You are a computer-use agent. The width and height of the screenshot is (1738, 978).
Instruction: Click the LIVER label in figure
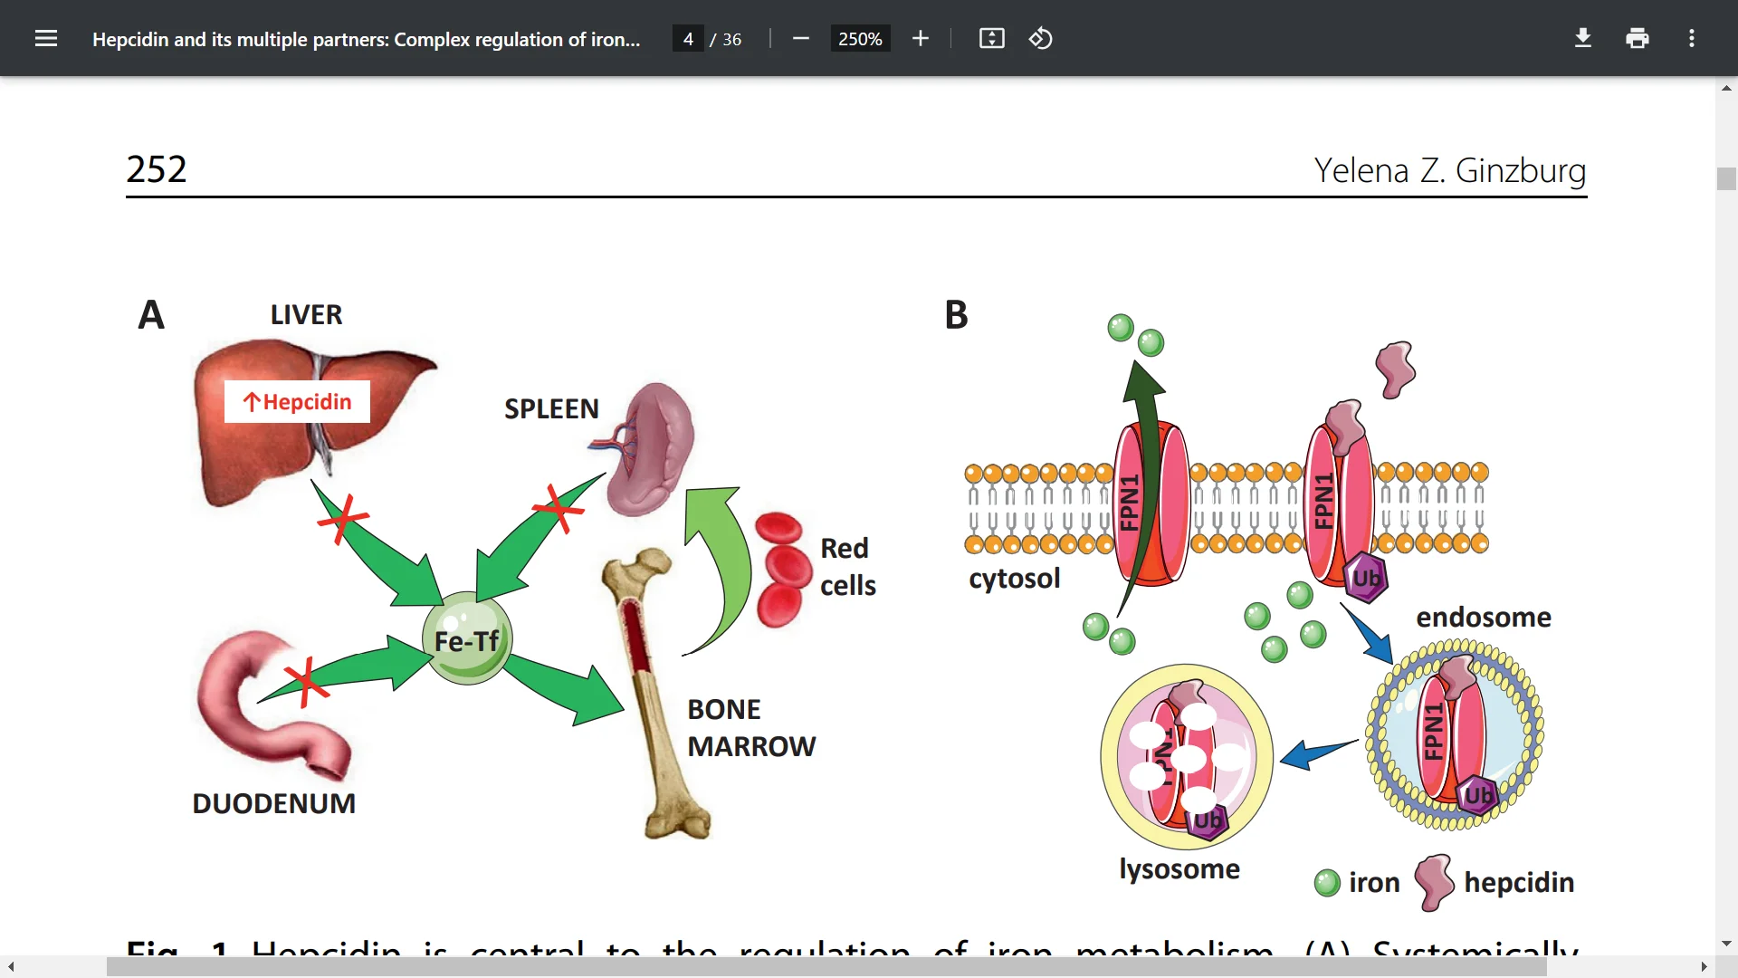pos(306,314)
